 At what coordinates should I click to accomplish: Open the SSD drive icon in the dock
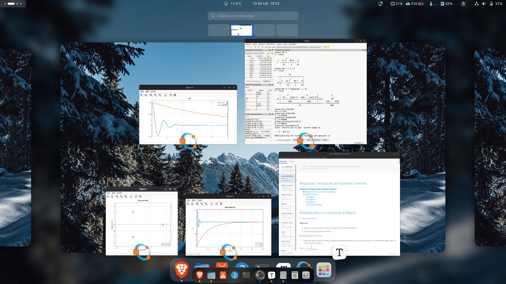[283, 275]
